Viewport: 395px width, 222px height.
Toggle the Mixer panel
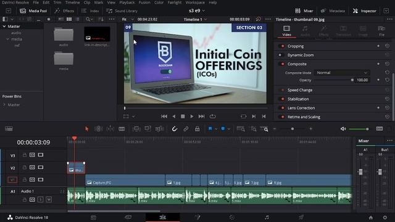(x=304, y=11)
